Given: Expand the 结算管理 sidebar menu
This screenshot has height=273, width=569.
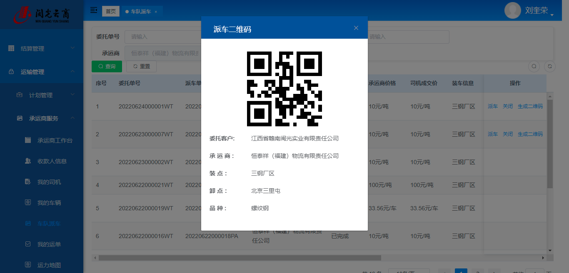Looking at the screenshot, I should [x=42, y=49].
